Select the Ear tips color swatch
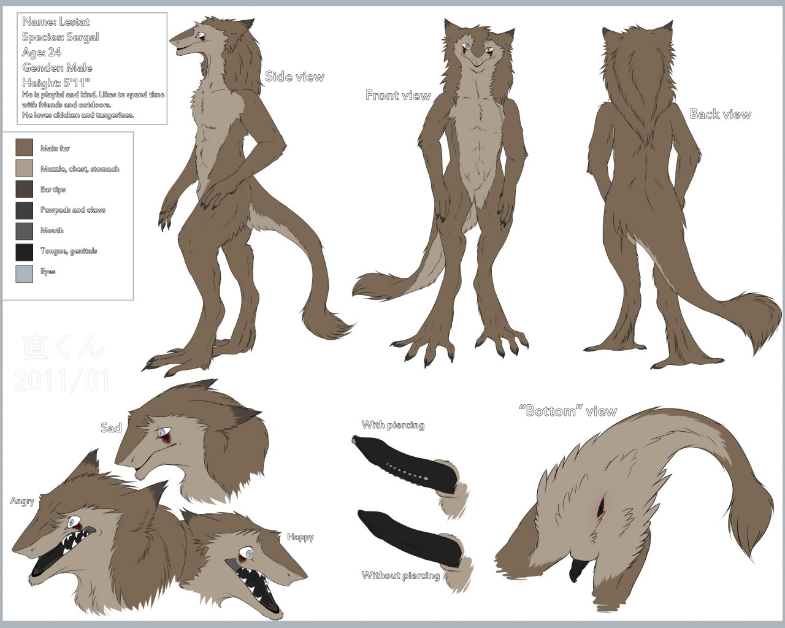 point(24,189)
